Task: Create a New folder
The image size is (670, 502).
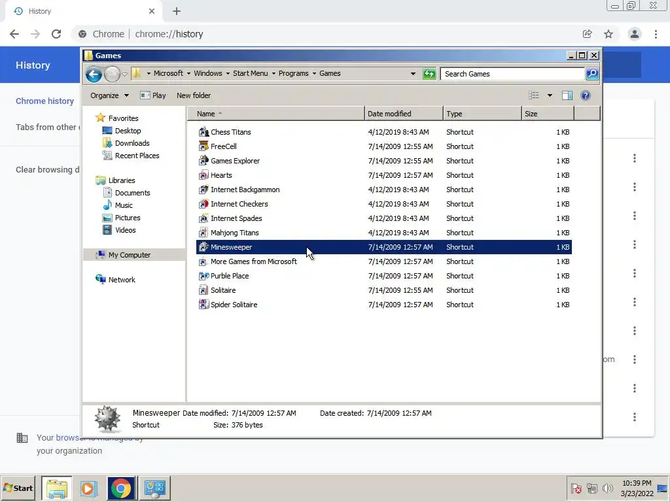Action: [x=194, y=95]
